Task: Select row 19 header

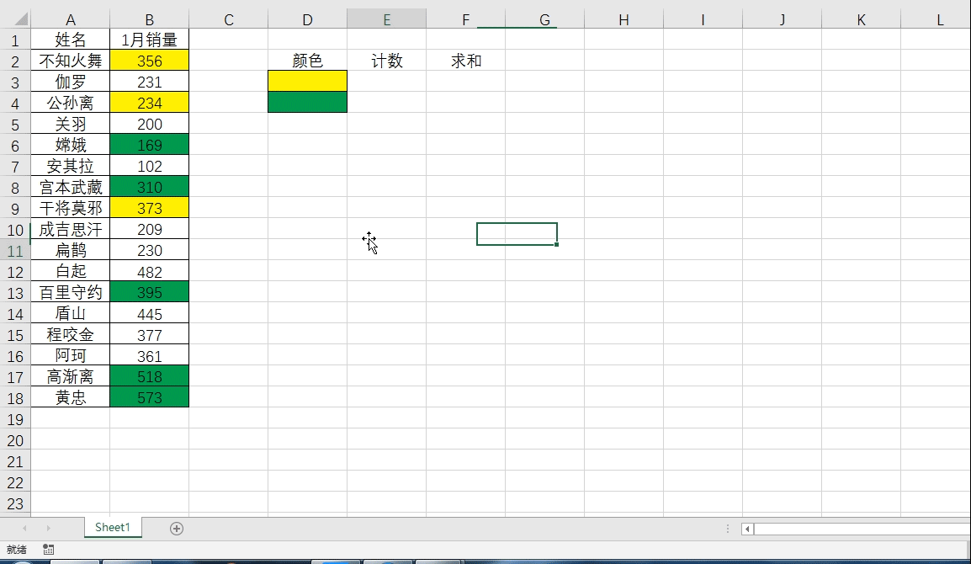Action: (15, 419)
